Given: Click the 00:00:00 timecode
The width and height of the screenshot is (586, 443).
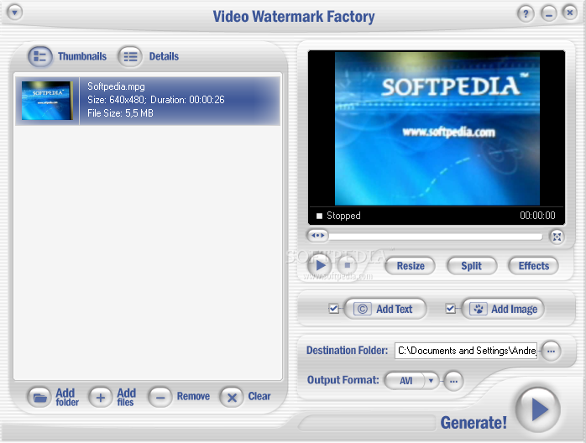Looking at the screenshot, I should point(537,216).
